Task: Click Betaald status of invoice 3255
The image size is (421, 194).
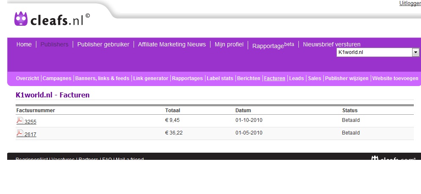Action: pos(351,120)
